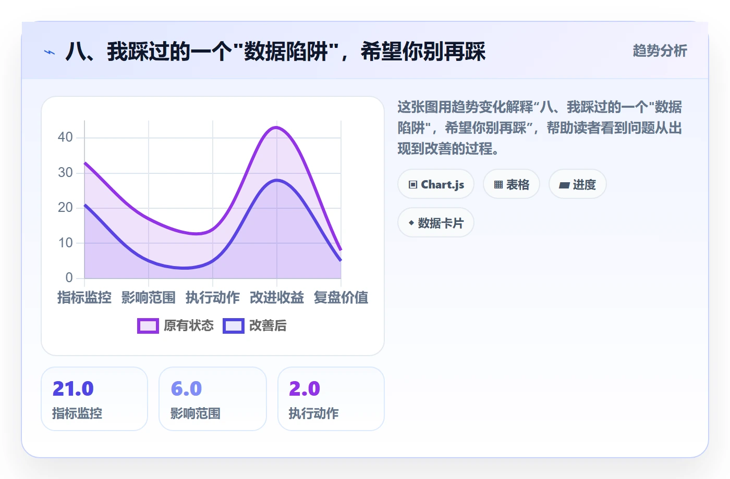Screen dimensions: 730x479
Task: Open the 6.0 影响范围 stat card
Action: (x=213, y=399)
